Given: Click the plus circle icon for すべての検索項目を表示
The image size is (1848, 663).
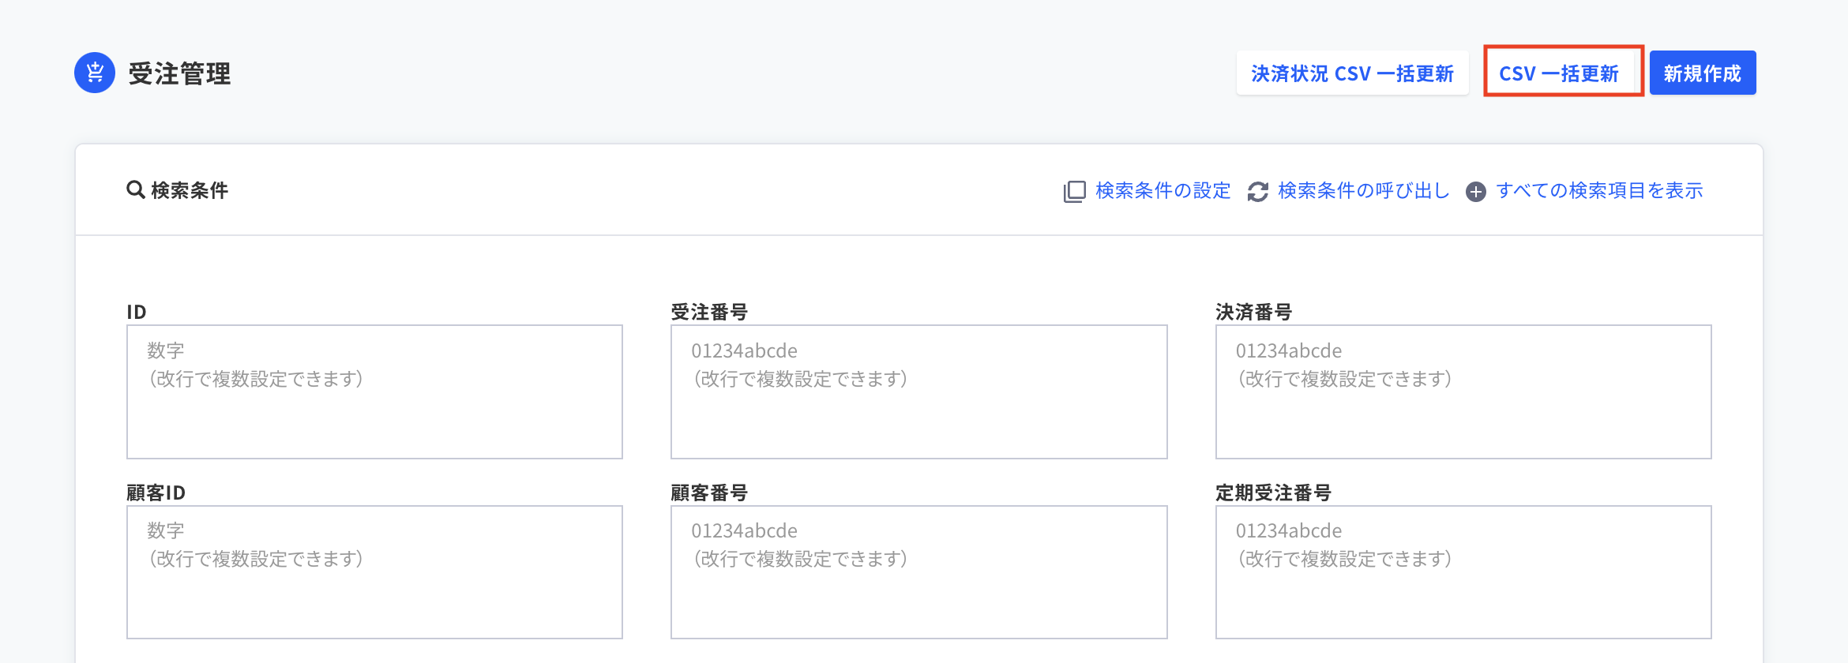Looking at the screenshot, I should point(1475,192).
